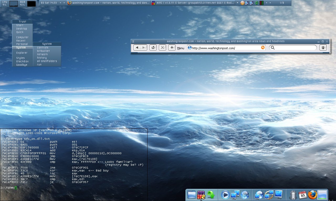Select highlighted System entry in Trust menu

(x=22, y=48)
